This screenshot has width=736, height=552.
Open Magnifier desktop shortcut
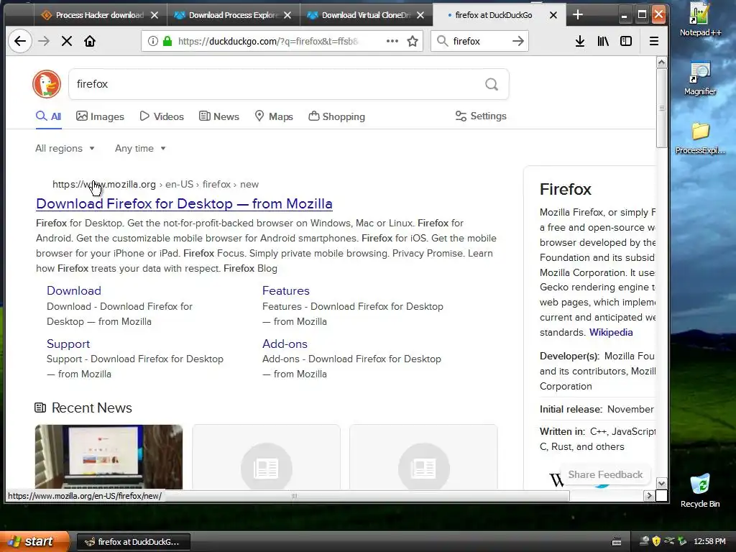point(700,78)
